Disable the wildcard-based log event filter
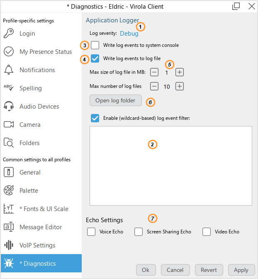258x279 pixels. click(95, 118)
